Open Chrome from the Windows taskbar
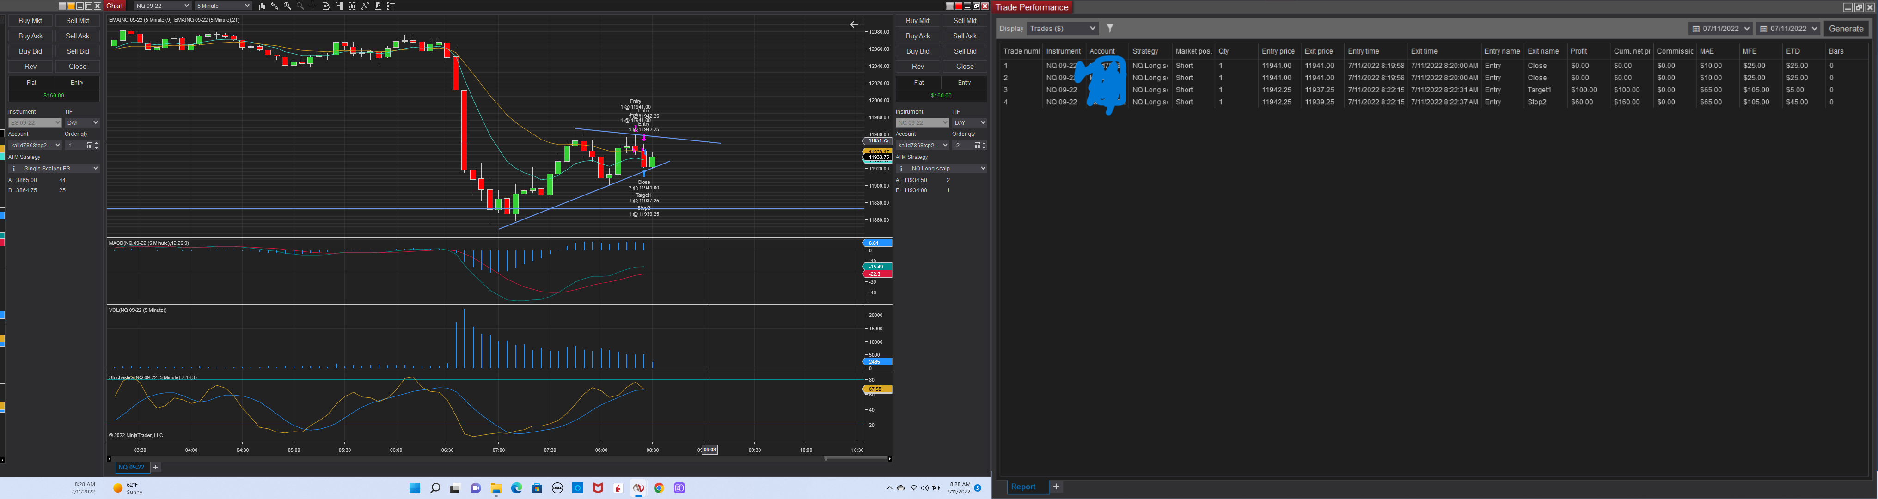Viewport: 1878px width, 499px height. click(659, 488)
